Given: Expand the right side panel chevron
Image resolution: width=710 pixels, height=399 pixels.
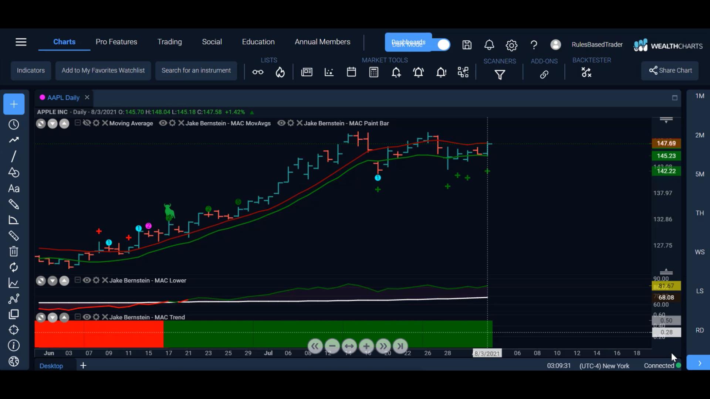Looking at the screenshot, I should click(x=699, y=363).
